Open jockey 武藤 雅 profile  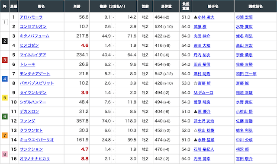(200, 27)
